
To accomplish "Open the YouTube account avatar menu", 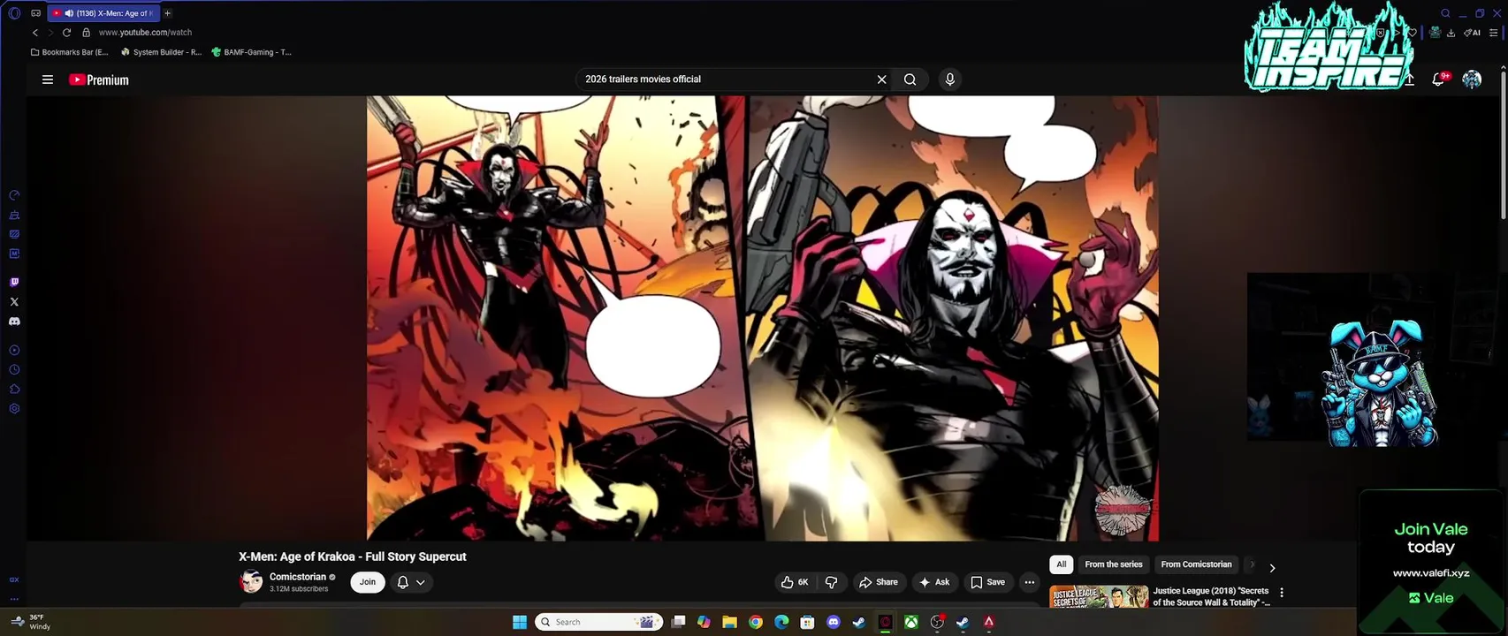I will 1472,79.
